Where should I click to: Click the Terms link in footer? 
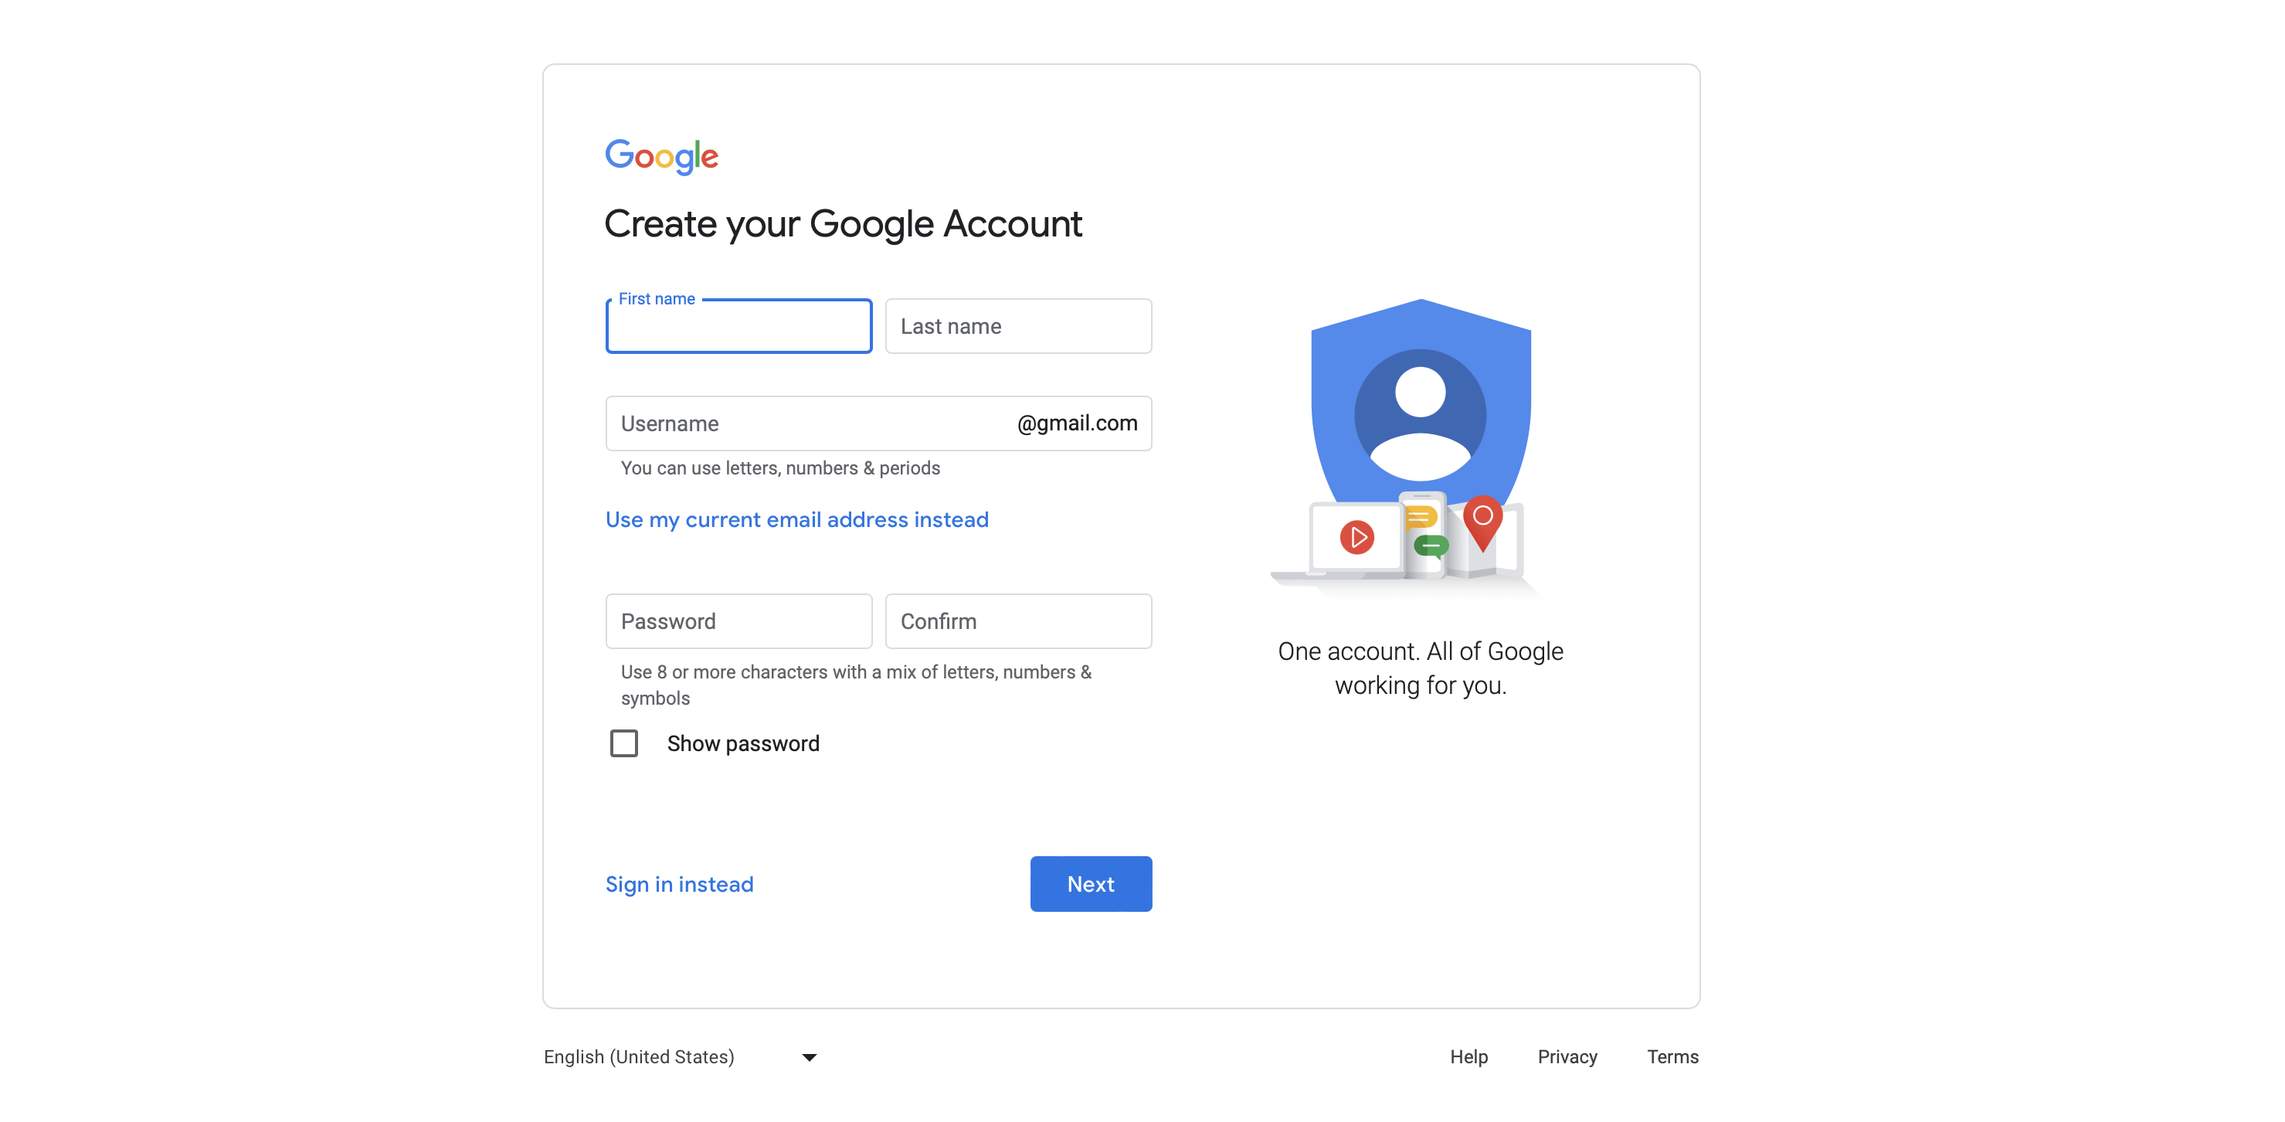coord(1673,1056)
